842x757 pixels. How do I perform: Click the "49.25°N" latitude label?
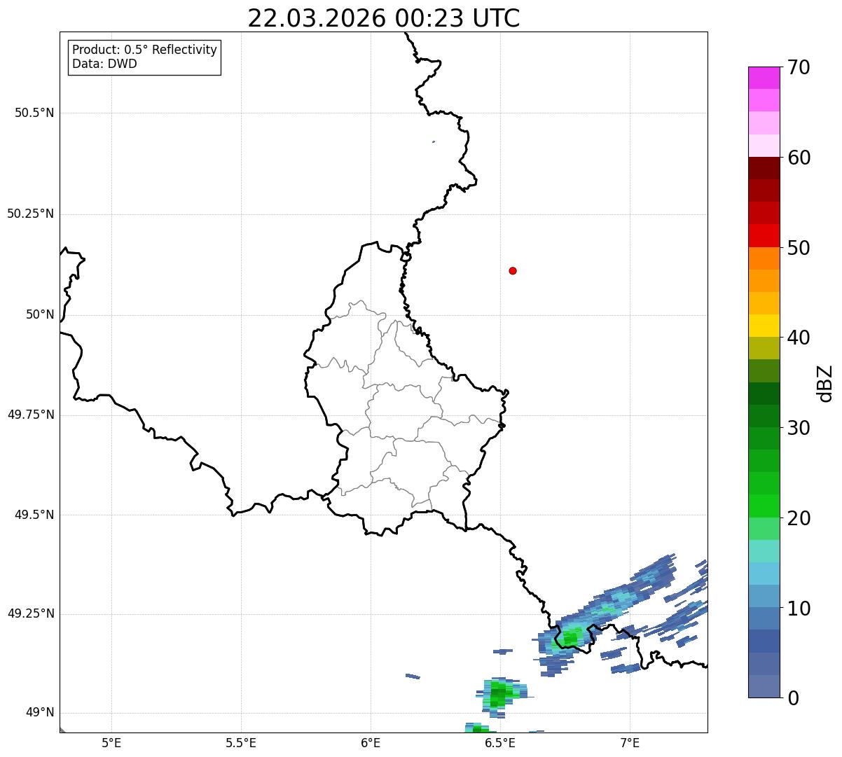tap(31, 613)
